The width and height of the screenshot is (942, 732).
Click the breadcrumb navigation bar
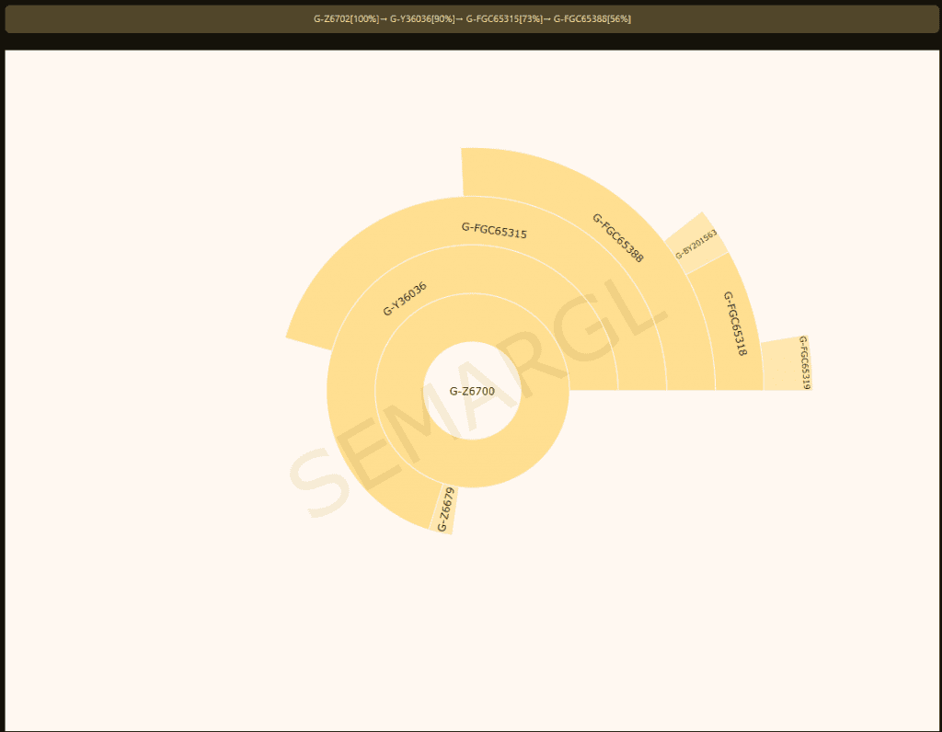point(471,17)
